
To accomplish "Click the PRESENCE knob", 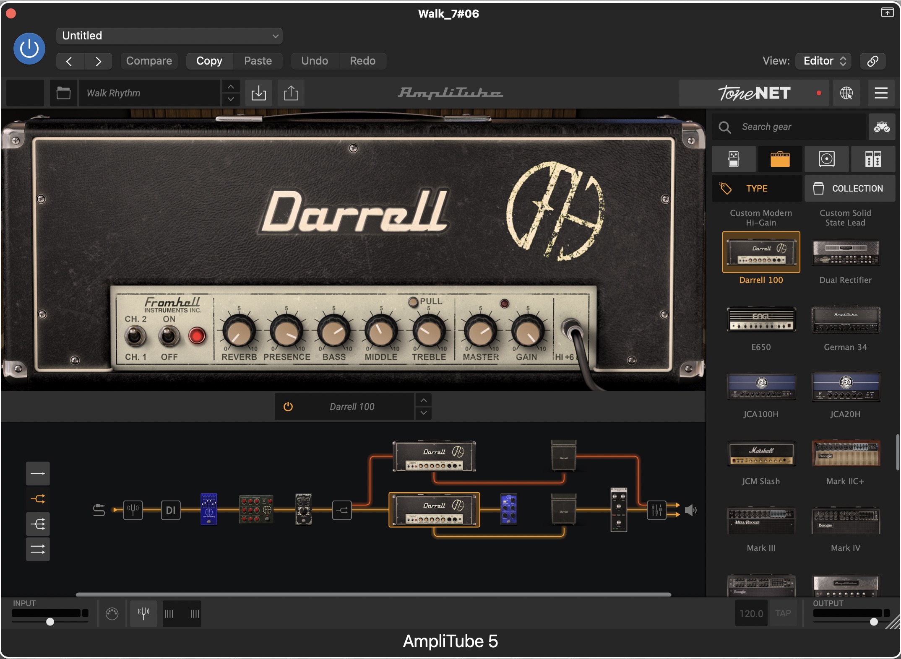I will tap(286, 332).
